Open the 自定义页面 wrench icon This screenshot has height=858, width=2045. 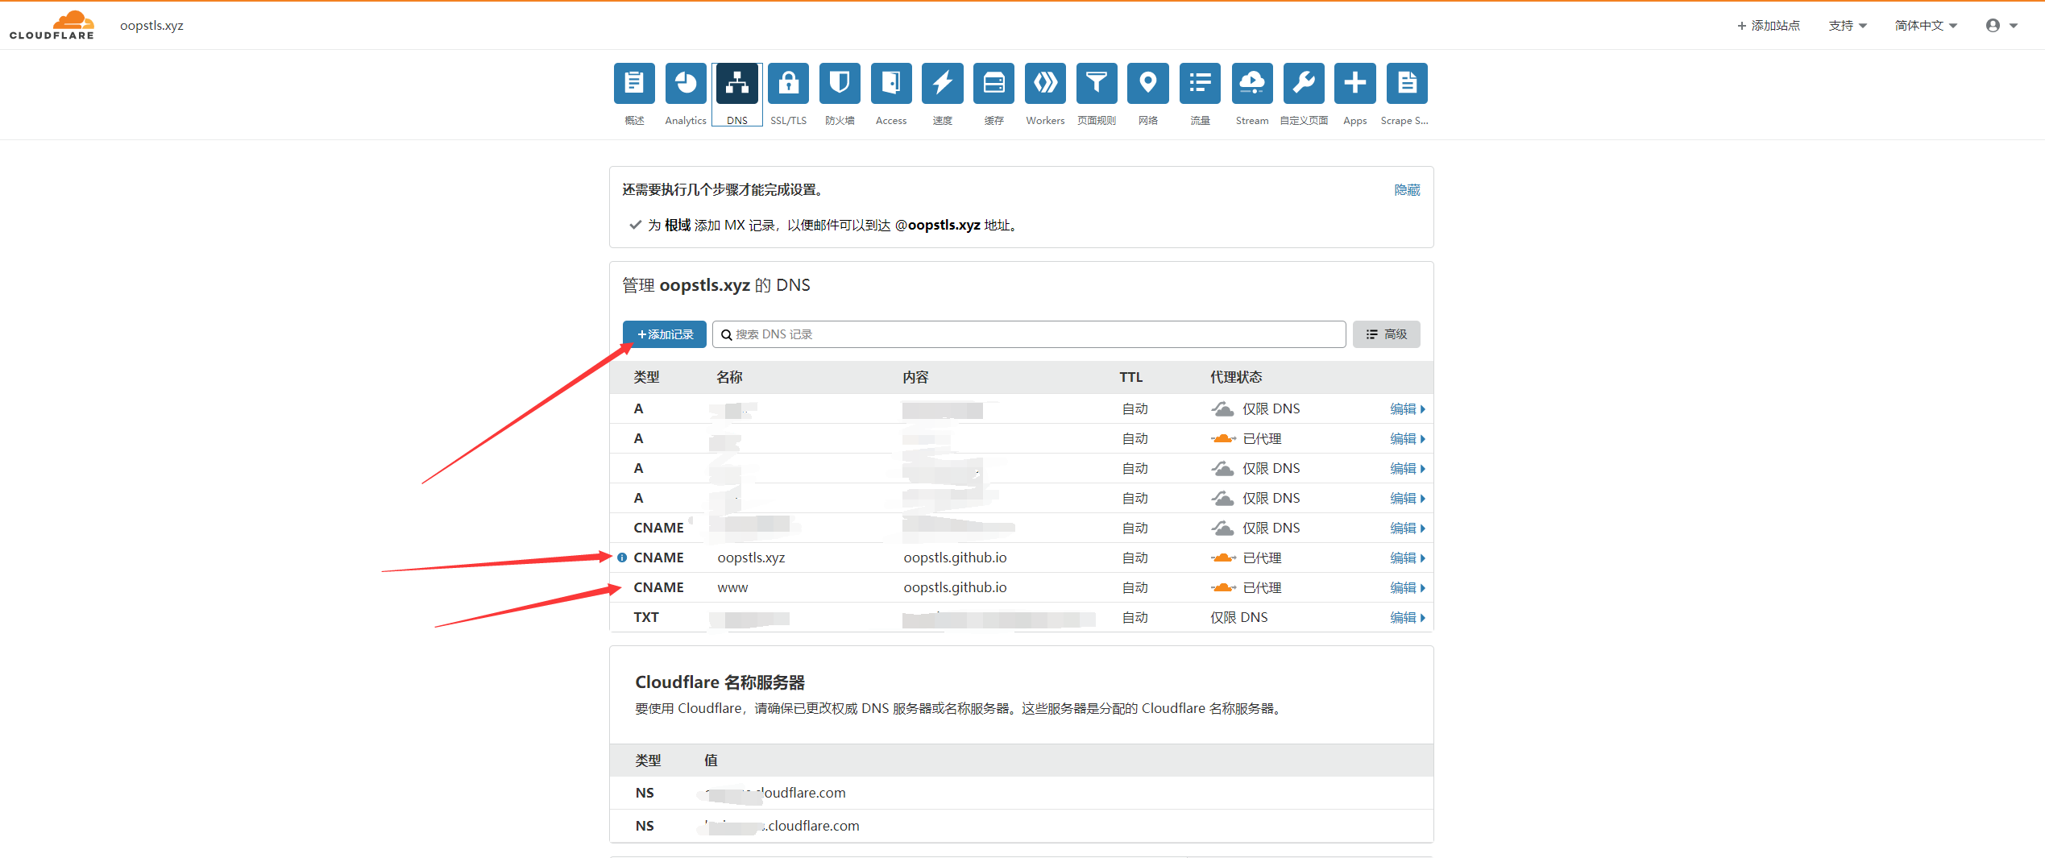click(x=1304, y=83)
